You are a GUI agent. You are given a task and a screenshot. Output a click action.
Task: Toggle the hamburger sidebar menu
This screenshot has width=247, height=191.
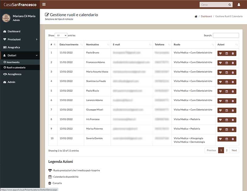pyautogui.click(x=44, y=4)
